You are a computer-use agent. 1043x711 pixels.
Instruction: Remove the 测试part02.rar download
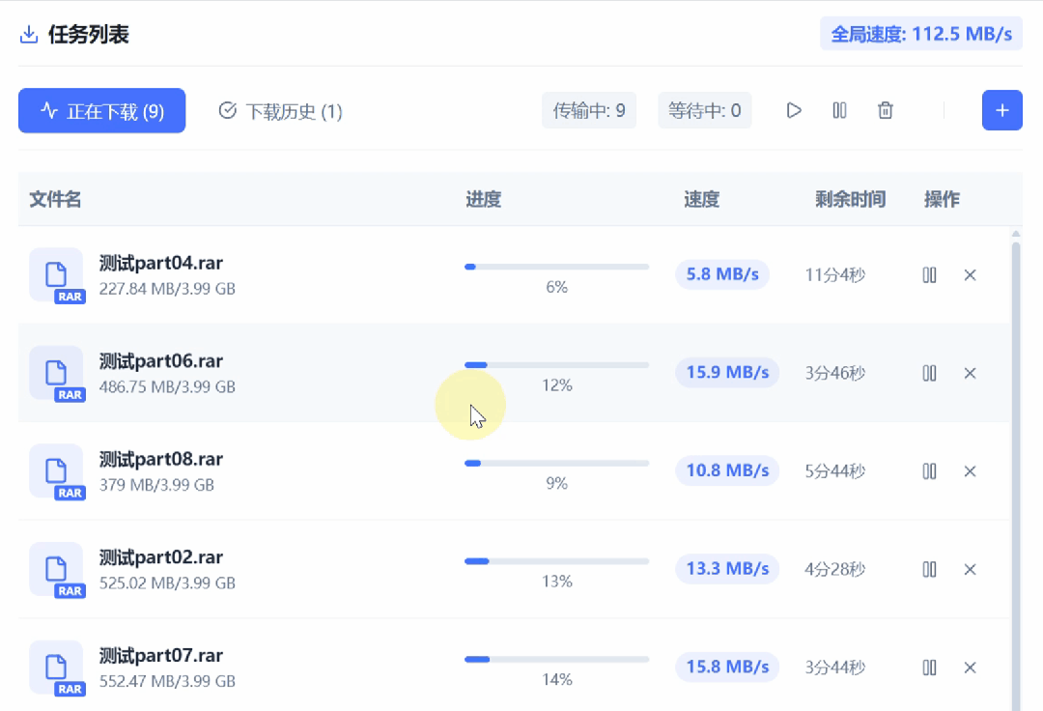coord(970,569)
